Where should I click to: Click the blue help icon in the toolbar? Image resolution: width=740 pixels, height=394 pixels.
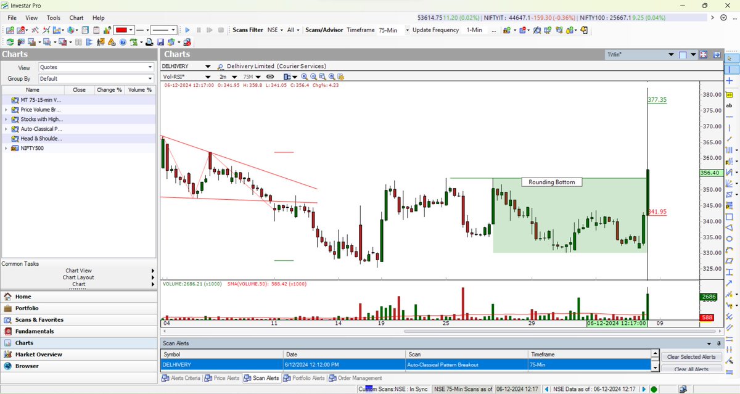click(x=123, y=43)
